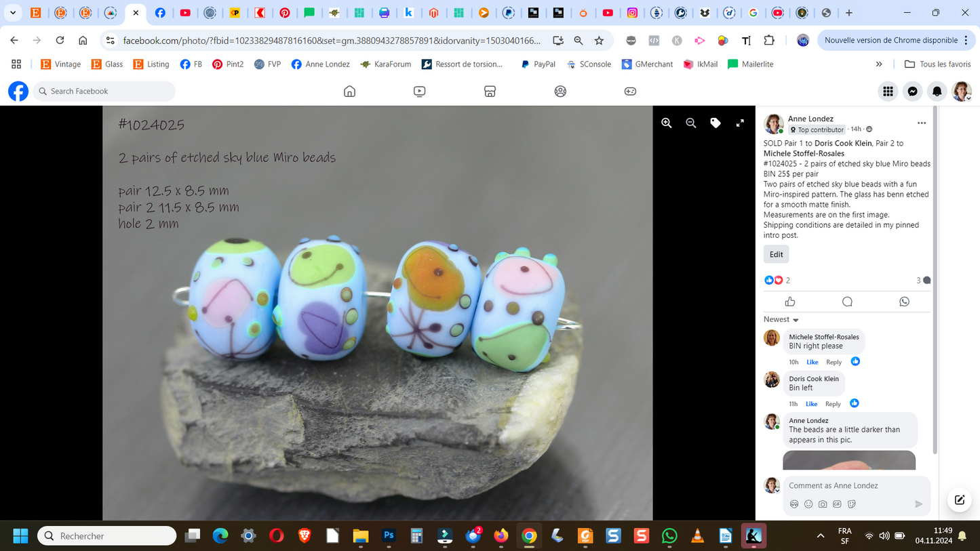Image resolution: width=980 pixels, height=551 pixels.
Task: Open Chrome extensions puzzle icon
Action: click(769, 40)
